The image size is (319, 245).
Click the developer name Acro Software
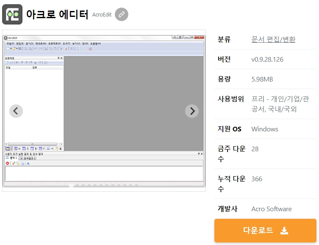tap(272, 209)
